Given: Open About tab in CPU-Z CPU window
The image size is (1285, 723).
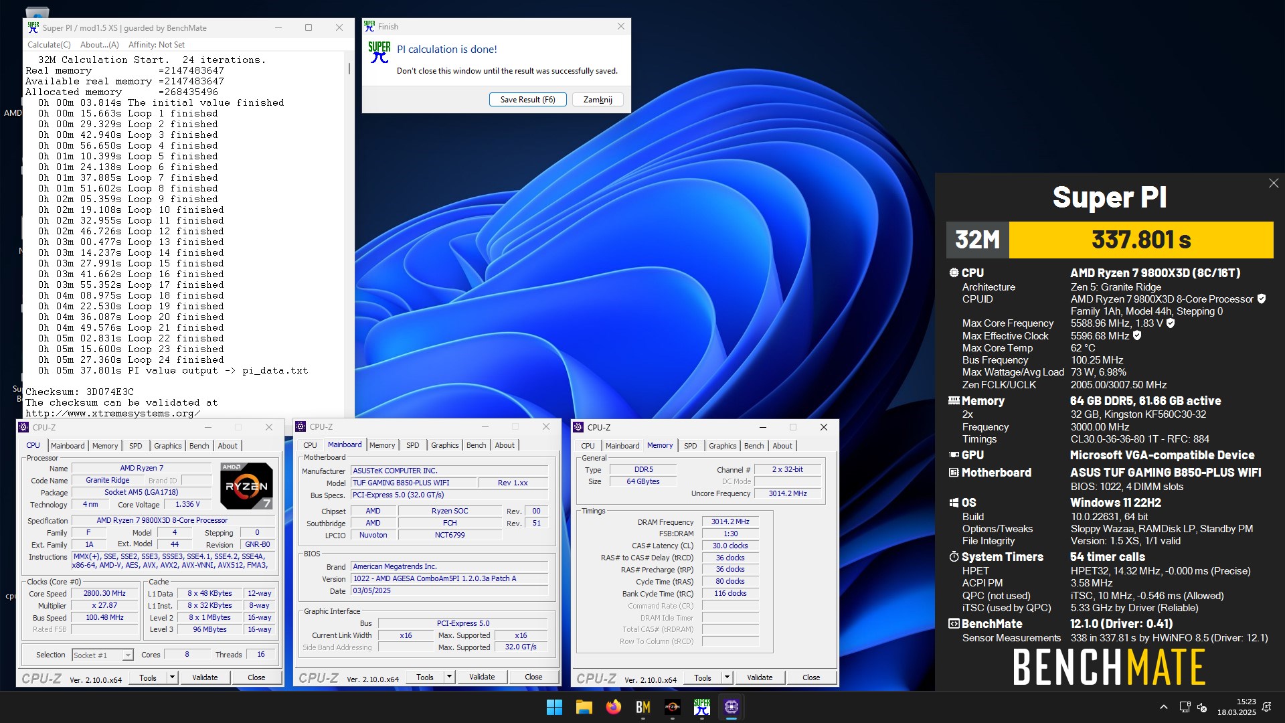Looking at the screenshot, I should (228, 446).
